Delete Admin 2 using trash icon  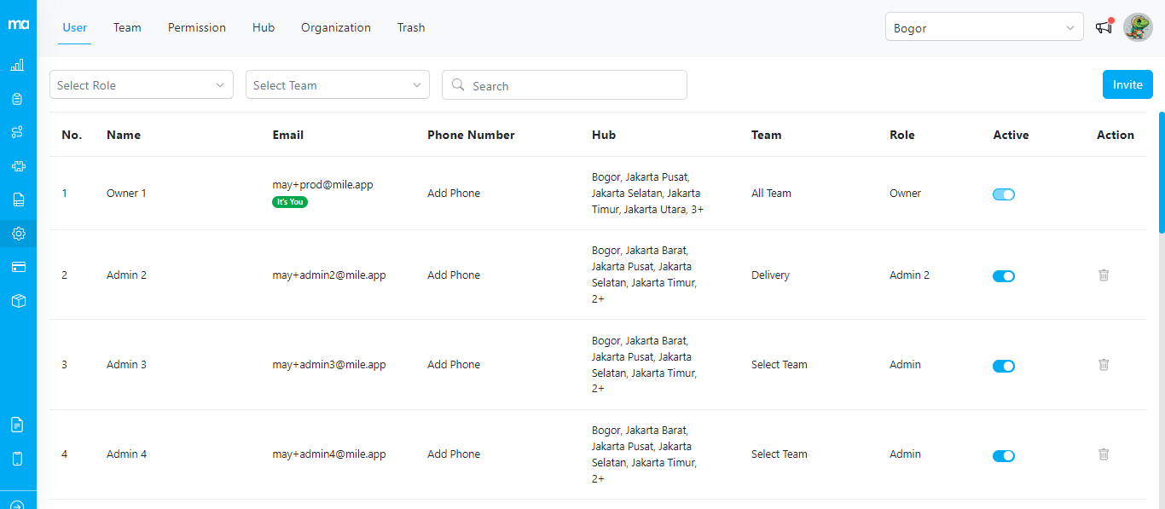[1104, 275]
